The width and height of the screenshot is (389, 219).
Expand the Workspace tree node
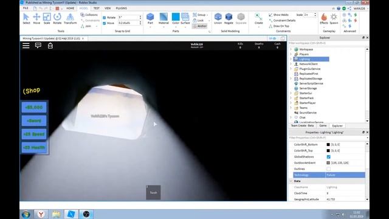tap(291, 49)
